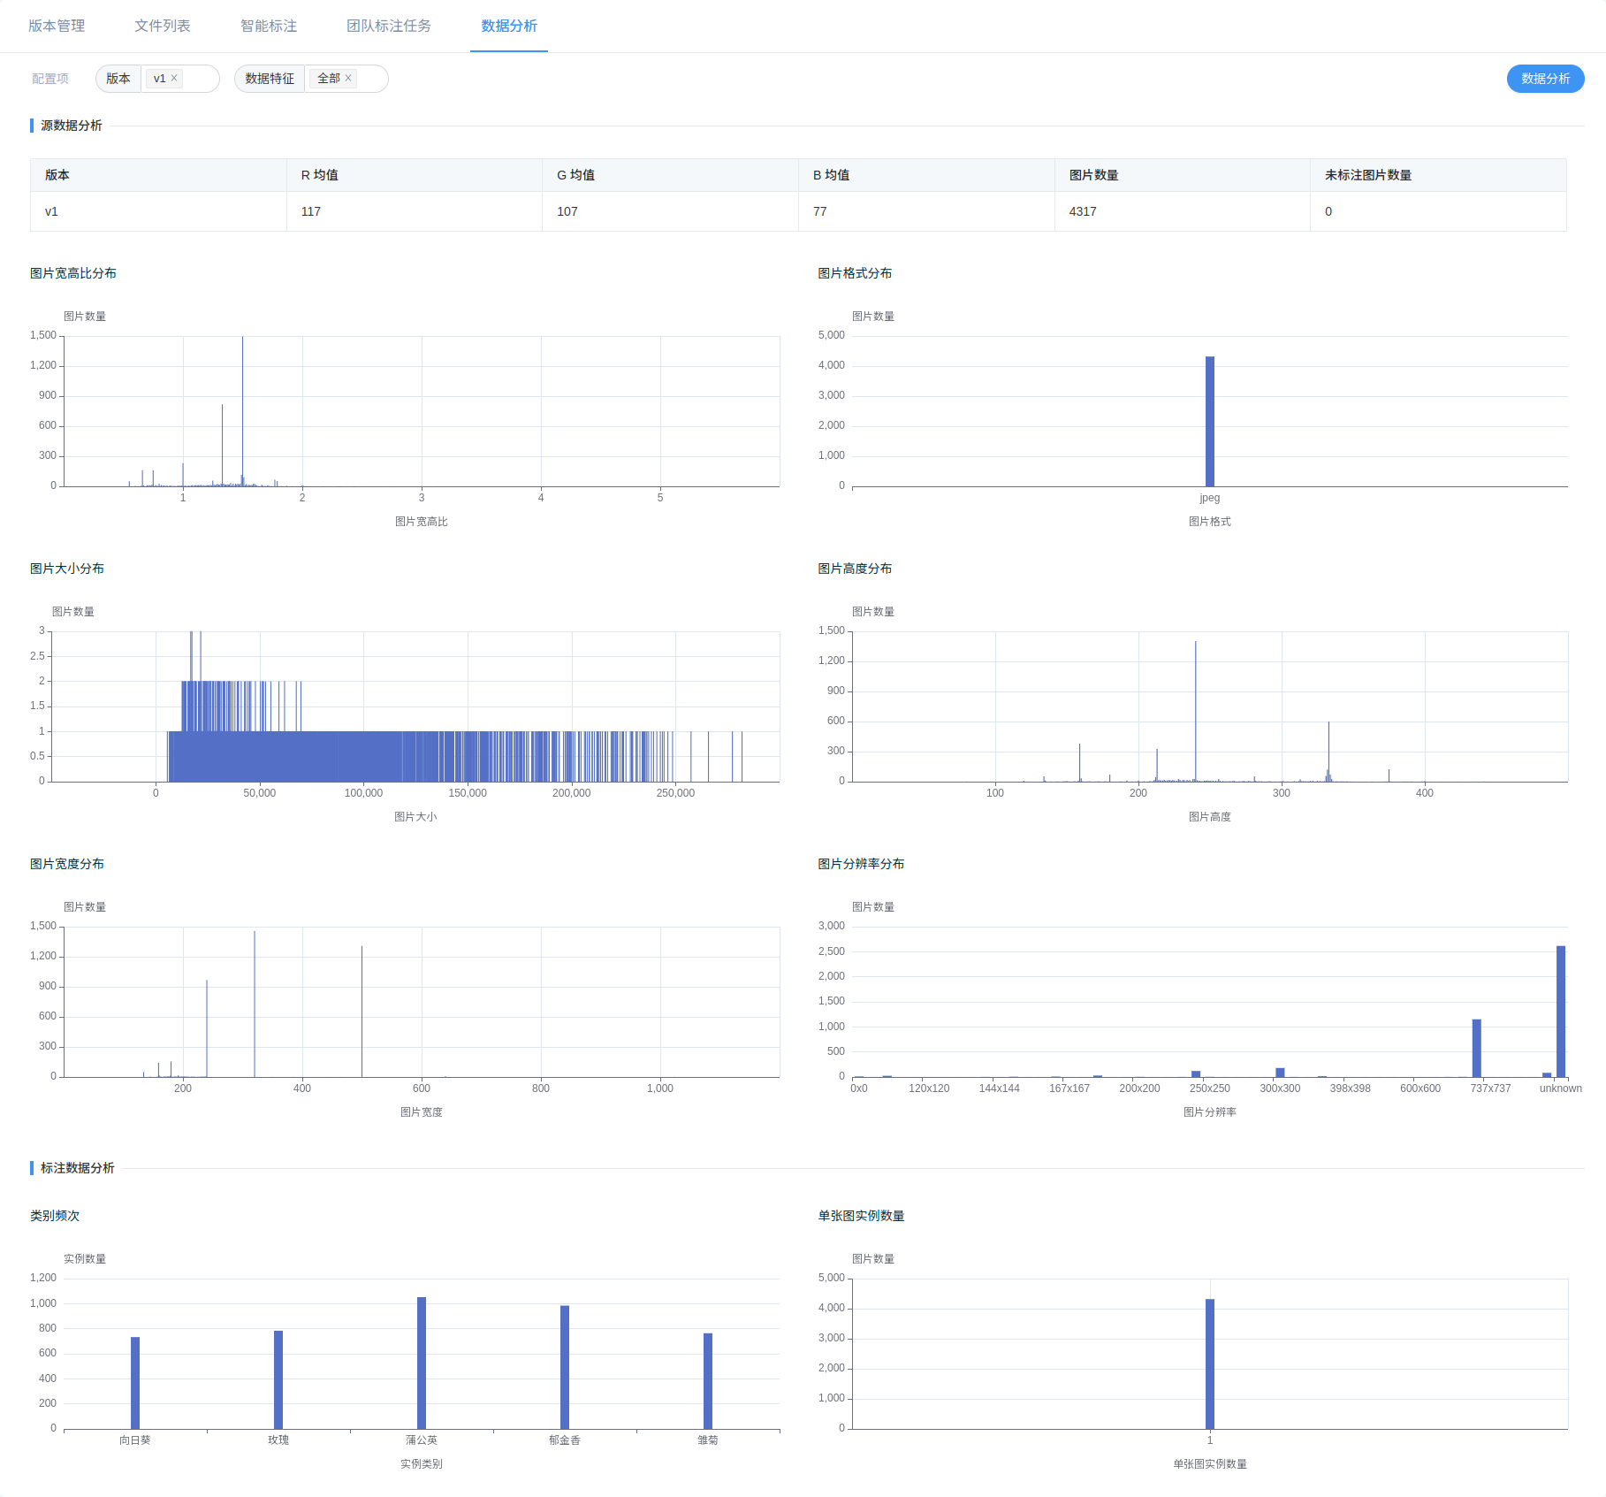Click the 郁金香 category bar
1606x1497 pixels.
click(x=565, y=1367)
